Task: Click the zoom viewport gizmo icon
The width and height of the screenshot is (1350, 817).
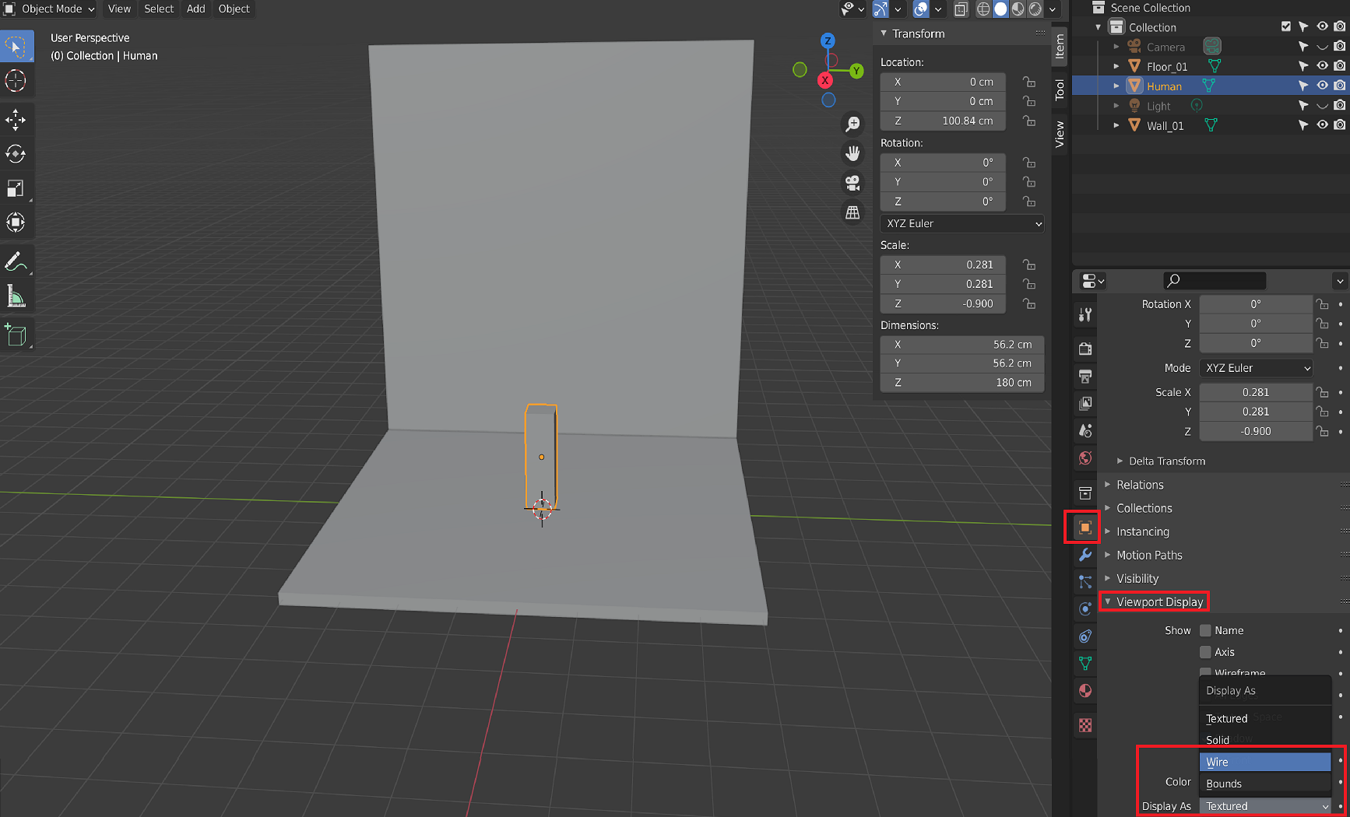Action: (853, 124)
